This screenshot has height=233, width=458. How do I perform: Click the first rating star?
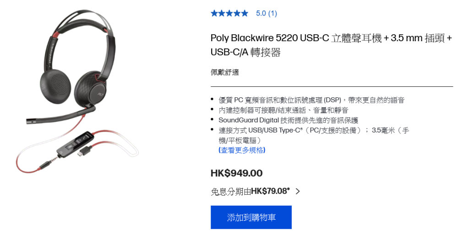pyautogui.click(x=214, y=13)
